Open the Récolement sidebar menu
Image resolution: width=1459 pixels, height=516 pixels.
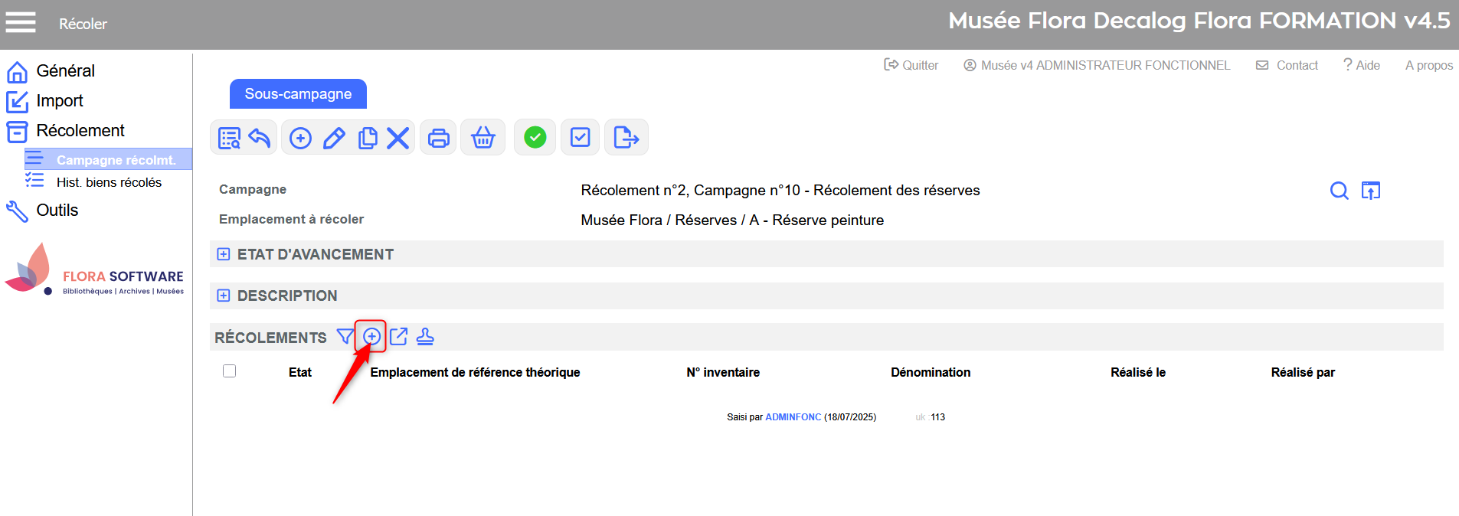[x=80, y=131]
